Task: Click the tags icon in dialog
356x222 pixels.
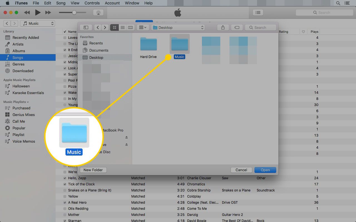Action: 237,27
